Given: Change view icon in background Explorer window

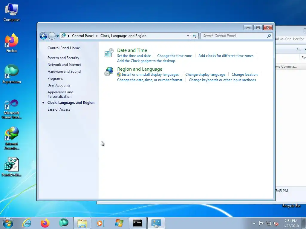Looking at the screenshot, I should [x=299, y=49].
